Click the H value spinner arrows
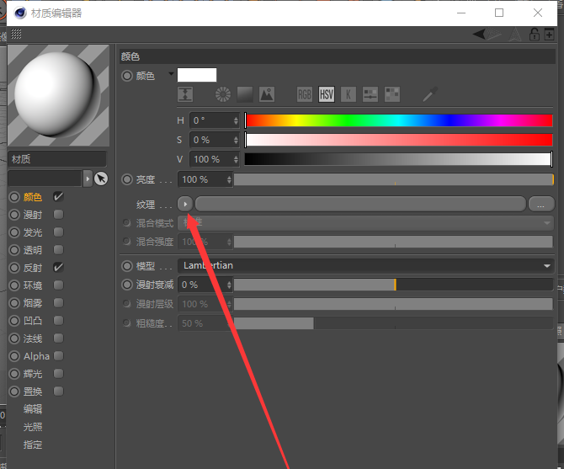 [236, 120]
